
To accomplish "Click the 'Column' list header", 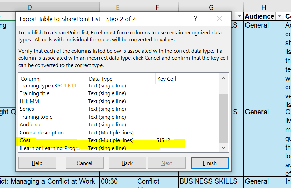I will tap(53, 79).
